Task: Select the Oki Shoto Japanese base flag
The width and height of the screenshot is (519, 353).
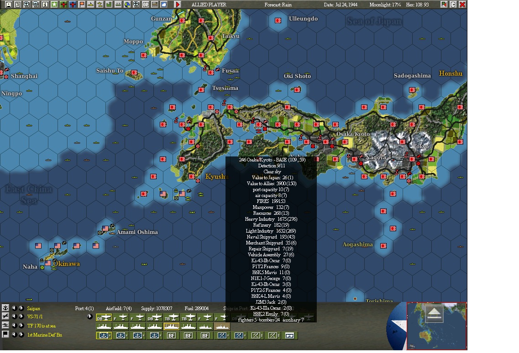Action: 297,90
